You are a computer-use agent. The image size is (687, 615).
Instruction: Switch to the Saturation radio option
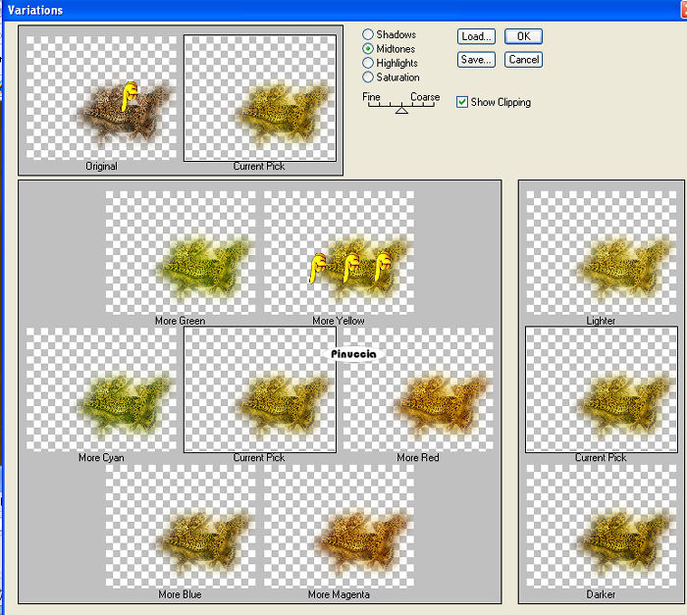point(368,77)
